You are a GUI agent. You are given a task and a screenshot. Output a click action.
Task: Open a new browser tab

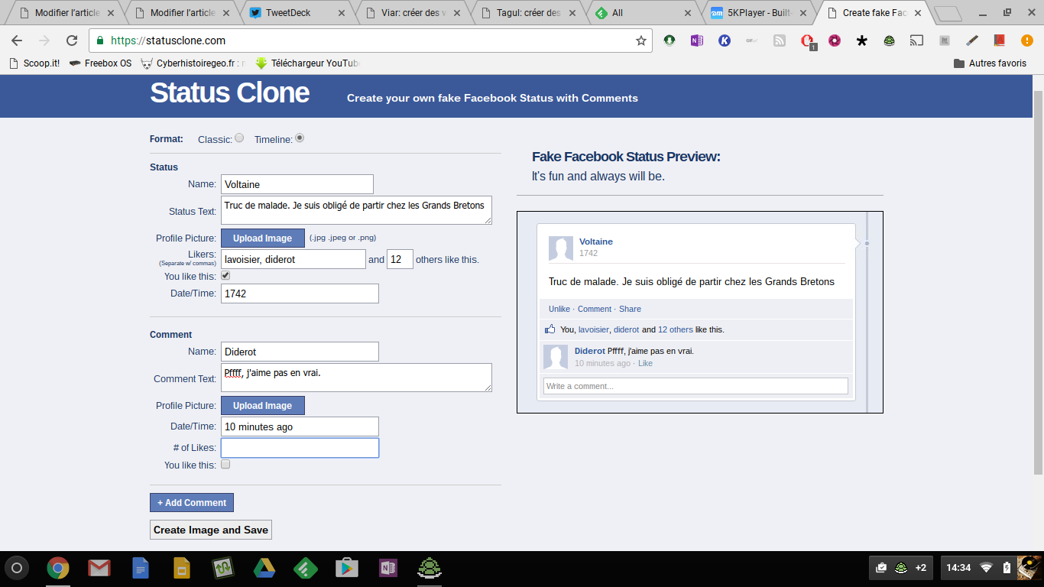pyautogui.click(x=948, y=14)
